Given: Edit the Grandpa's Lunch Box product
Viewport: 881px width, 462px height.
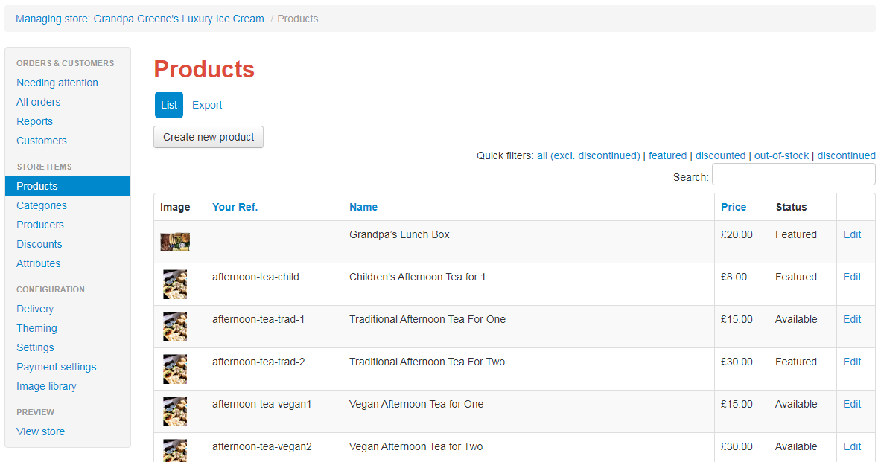Looking at the screenshot, I should point(852,234).
